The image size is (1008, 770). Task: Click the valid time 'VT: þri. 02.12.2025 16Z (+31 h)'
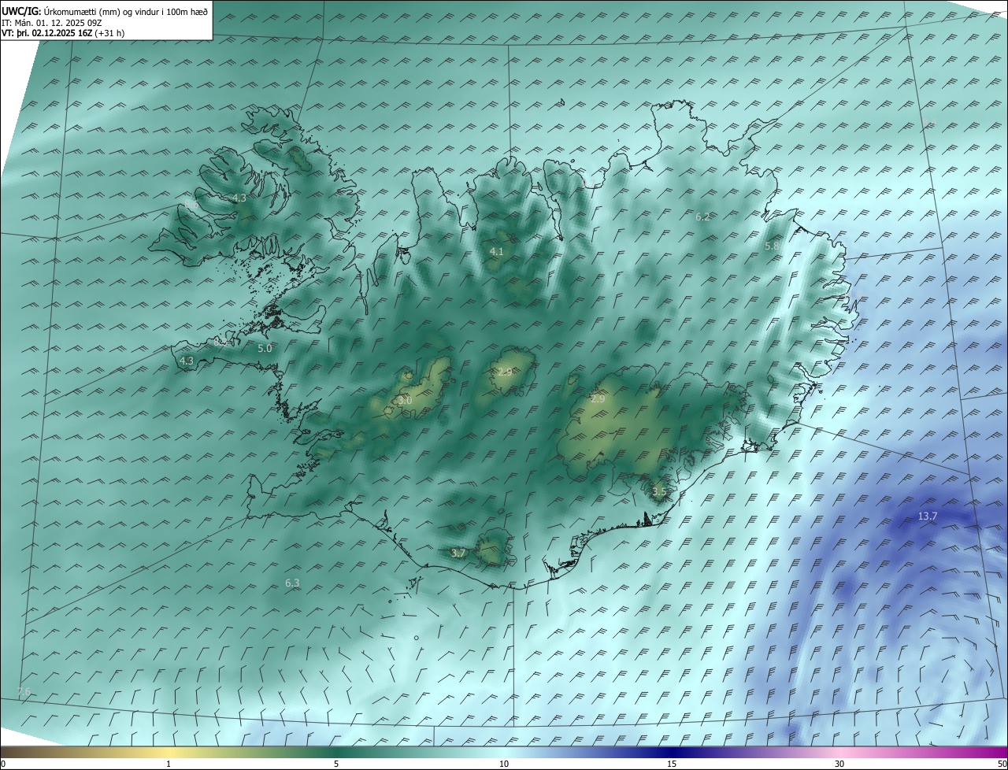pyautogui.click(x=63, y=33)
